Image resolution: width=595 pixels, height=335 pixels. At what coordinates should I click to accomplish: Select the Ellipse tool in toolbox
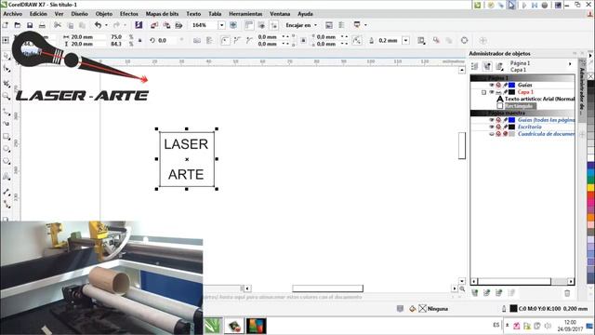(x=7, y=149)
